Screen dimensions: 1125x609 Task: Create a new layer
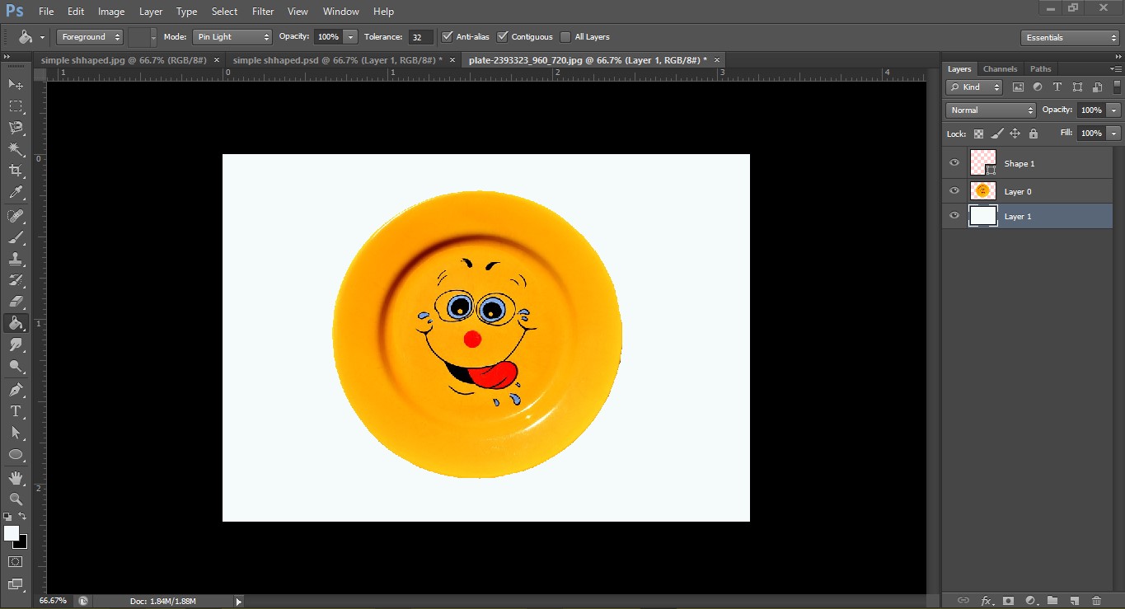(x=1074, y=601)
